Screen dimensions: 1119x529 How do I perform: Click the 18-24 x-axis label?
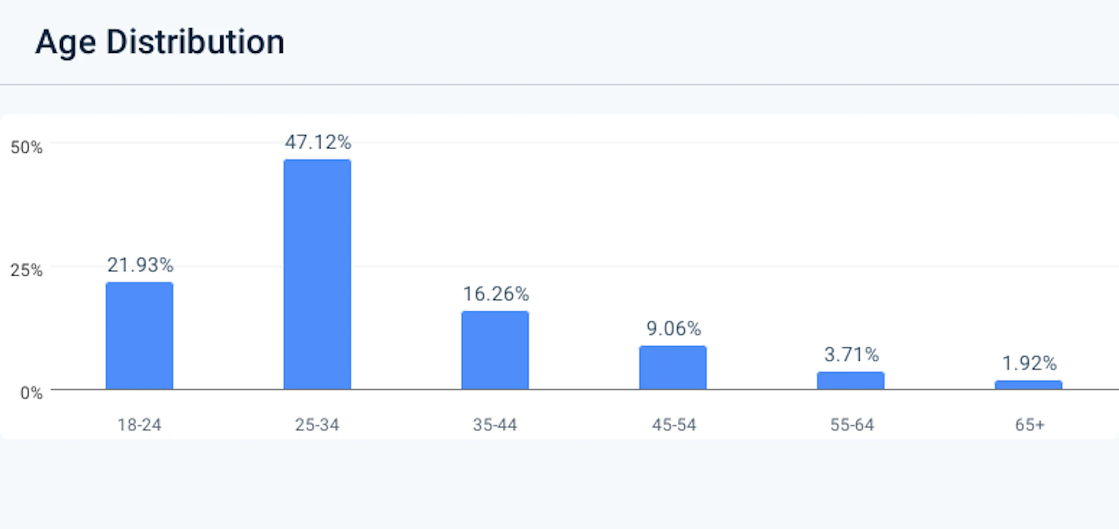tap(139, 425)
